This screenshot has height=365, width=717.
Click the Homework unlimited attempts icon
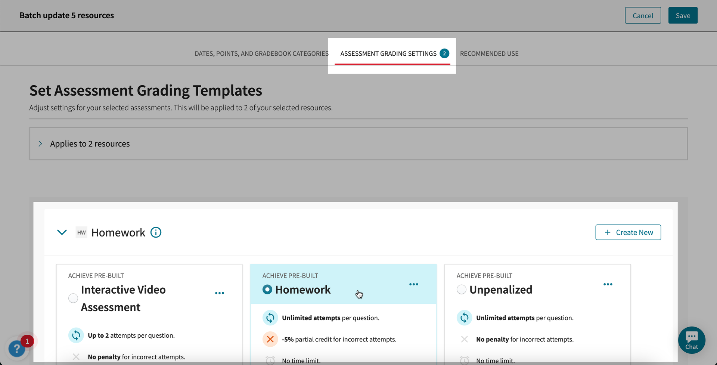point(270,318)
